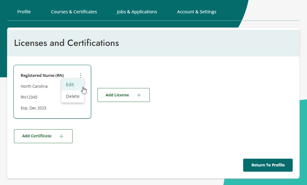Click the plus icon on Add Certificate
This screenshot has height=185, width=307.
tap(62, 136)
